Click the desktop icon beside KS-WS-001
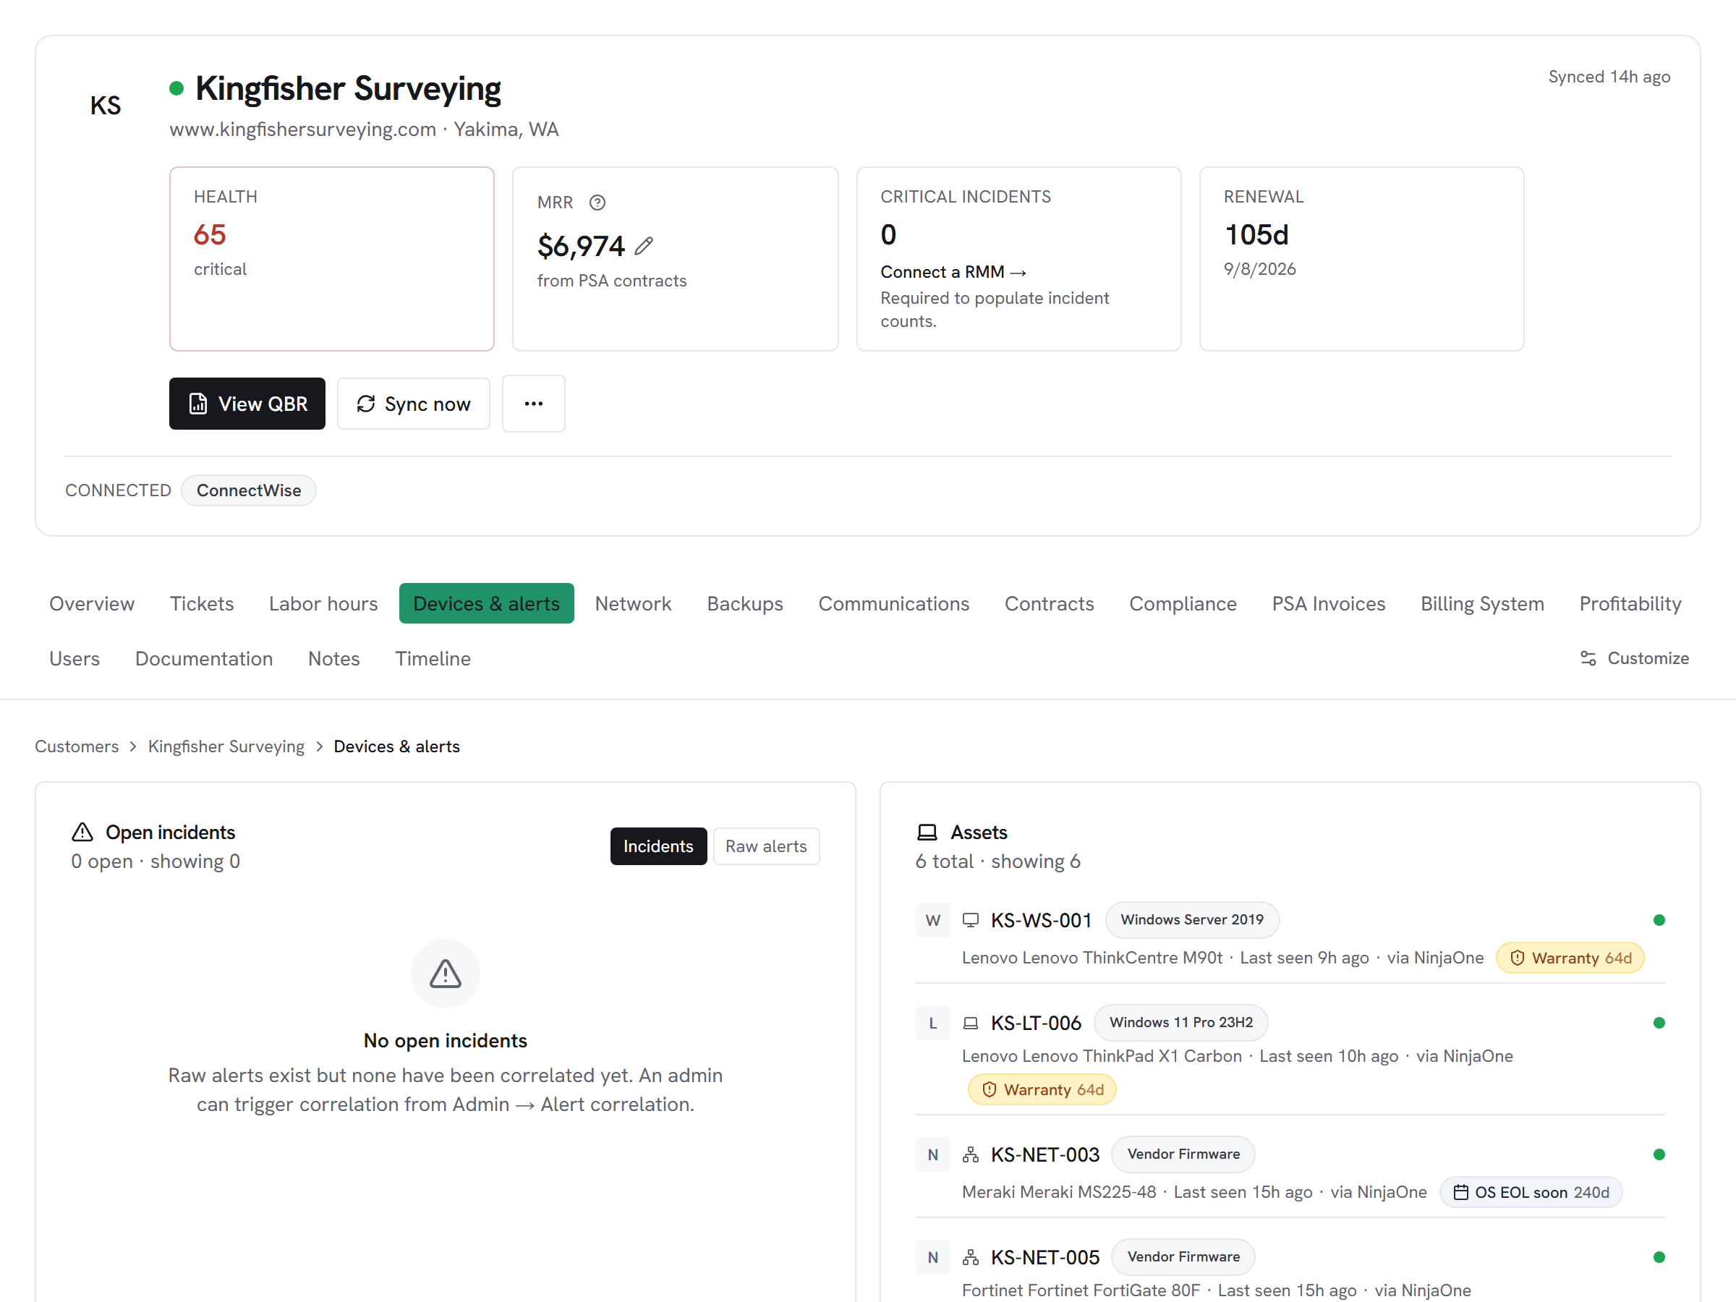Screen dimensions: 1736x1302 click(971, 920)
